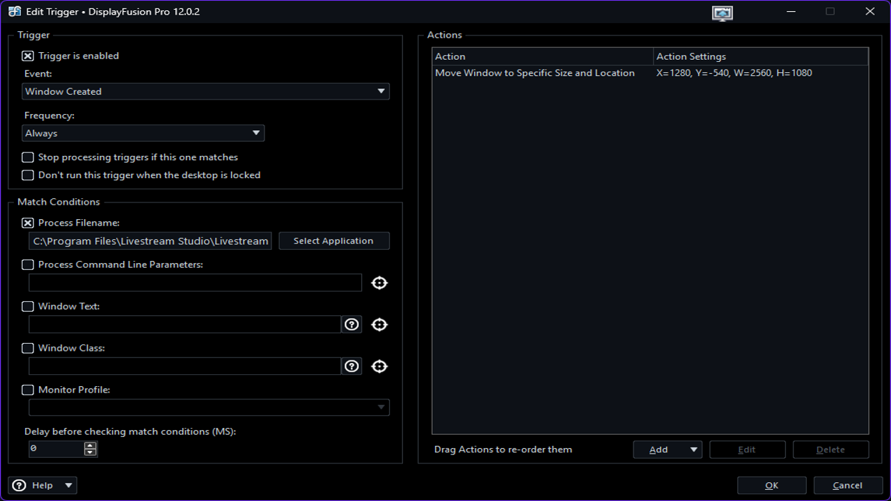
Task: Close the Edit Trigger window
Action: (870, 11)
